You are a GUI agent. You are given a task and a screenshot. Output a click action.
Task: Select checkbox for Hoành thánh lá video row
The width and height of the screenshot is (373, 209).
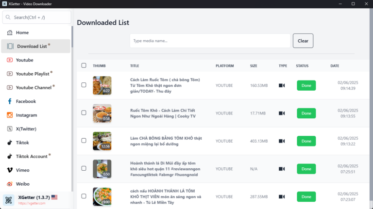[84, 169]
